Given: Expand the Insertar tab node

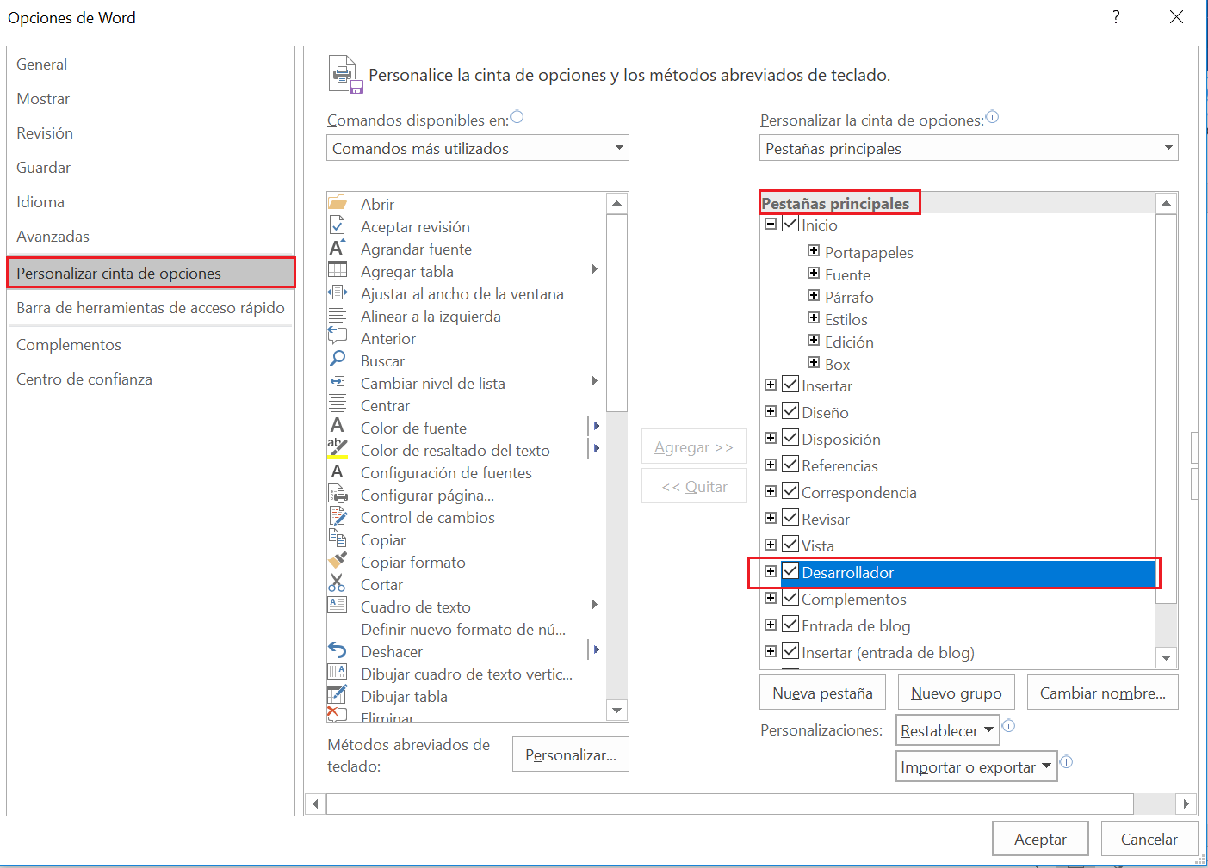Looking at the screenshot, I should [771, 385].
